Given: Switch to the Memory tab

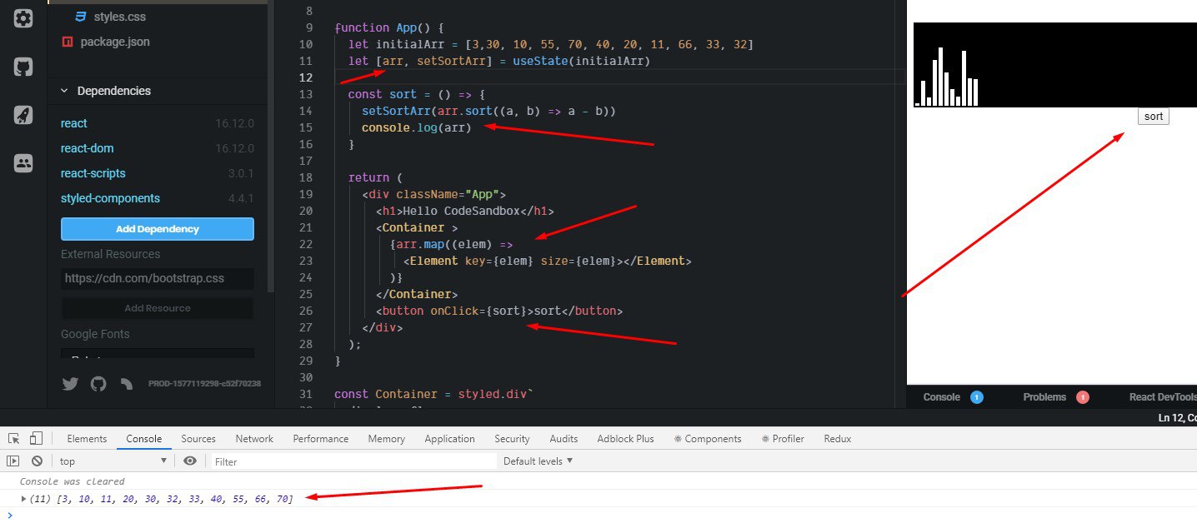Looking at the screenshot, I should pos(386,439).
